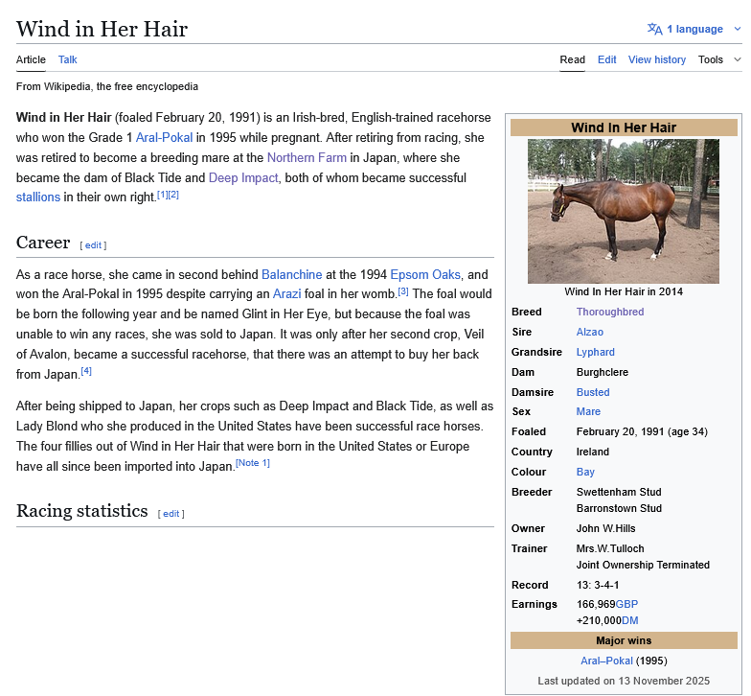751x696 pixels.
Task: Open the Balanchine link
Action: click(x=291, y=274)
